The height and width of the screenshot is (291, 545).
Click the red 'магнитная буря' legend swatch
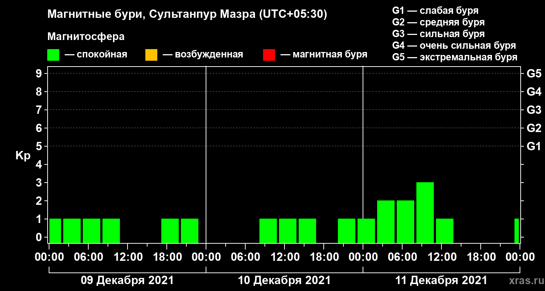[x=269, y=55]
